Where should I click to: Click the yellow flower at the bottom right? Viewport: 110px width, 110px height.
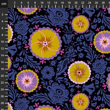(80, 102)
